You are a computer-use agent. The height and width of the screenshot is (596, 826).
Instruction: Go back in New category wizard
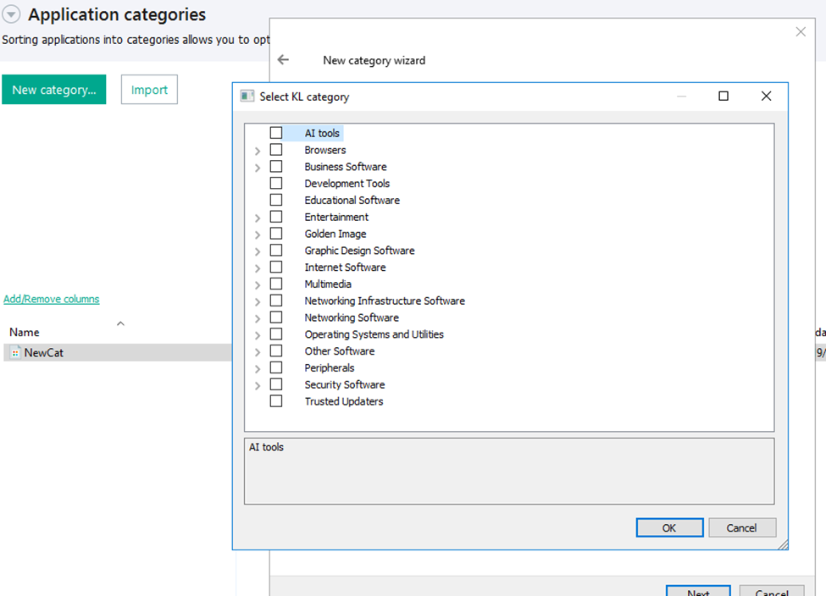click(x=284, y=59)
